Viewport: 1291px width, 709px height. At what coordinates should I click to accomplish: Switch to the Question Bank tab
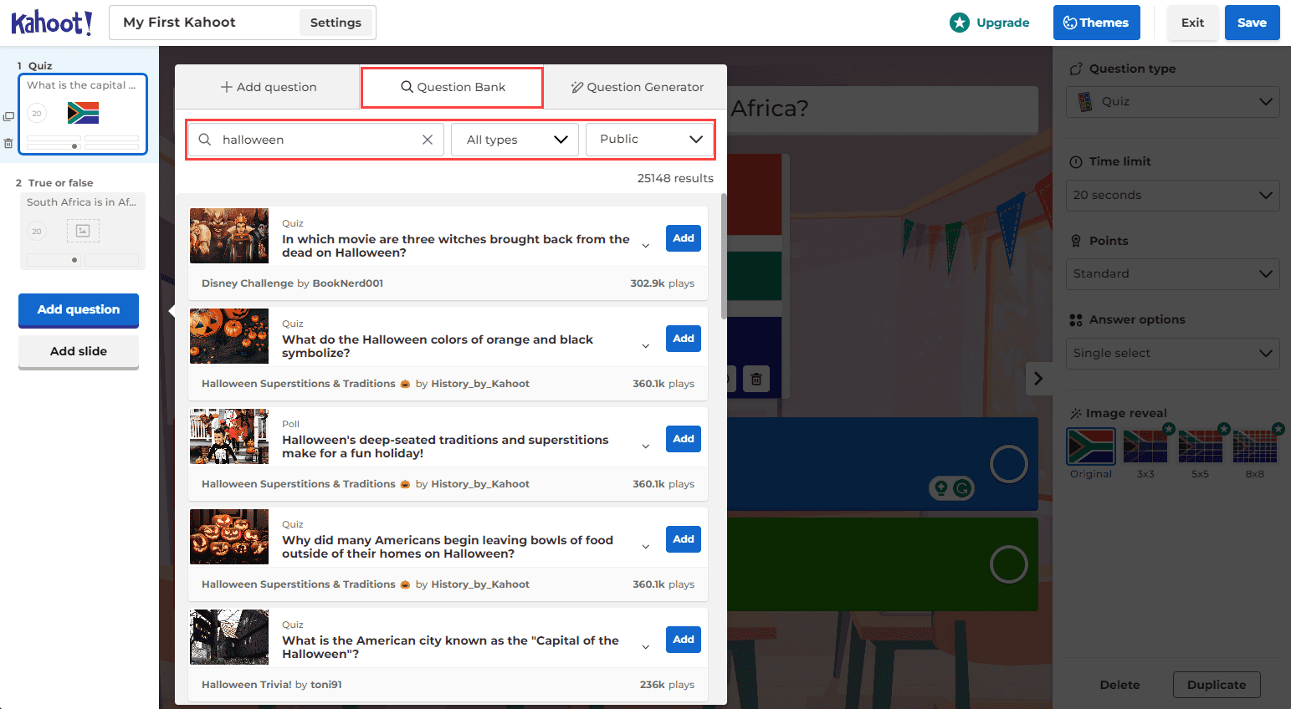[x=453, y=87]
